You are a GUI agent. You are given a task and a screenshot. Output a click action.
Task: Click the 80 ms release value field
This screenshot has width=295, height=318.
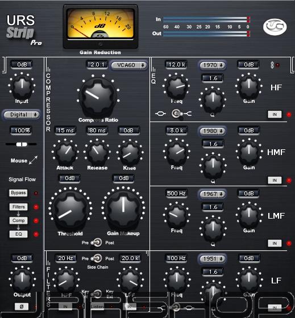click(x=97, y=131)
